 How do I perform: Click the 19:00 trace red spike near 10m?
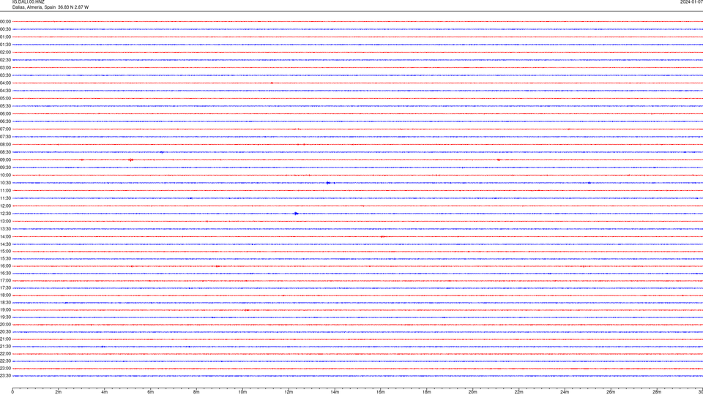(x=247, y=310)
